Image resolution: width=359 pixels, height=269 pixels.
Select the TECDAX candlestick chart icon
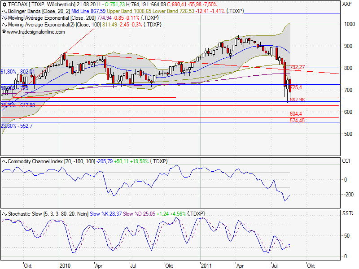tap(4, 4)
